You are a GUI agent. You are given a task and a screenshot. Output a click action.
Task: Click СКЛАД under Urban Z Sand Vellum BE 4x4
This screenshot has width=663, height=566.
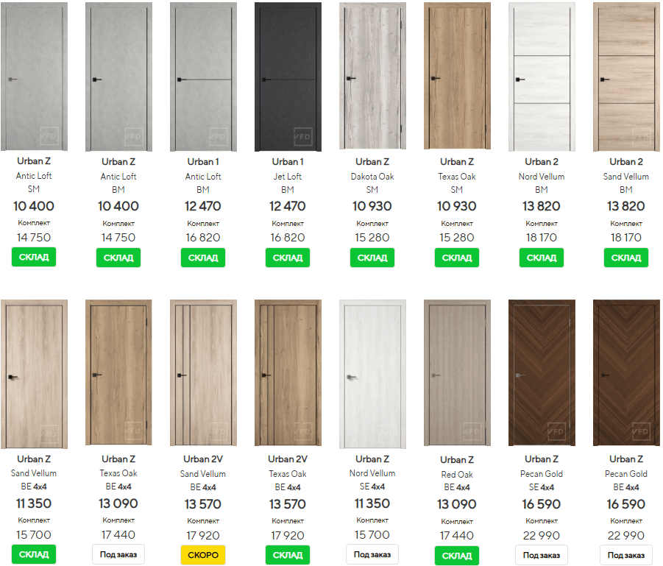pos(34,554)
